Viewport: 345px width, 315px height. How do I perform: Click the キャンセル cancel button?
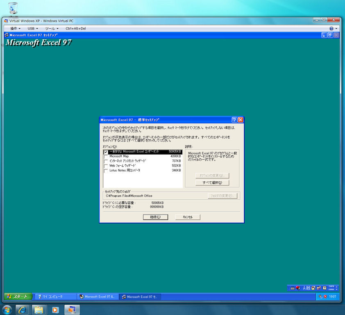coord(188,217)
